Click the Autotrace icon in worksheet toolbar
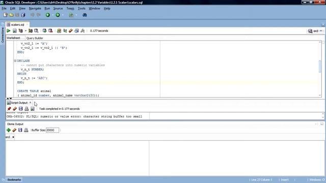 click(x=31, y=30)
